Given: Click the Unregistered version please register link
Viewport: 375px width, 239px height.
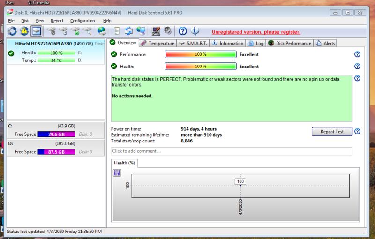Looking at the screenshot, I should tap(256, 32).
